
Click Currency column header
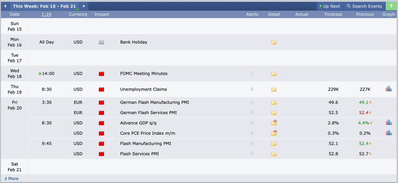[78, 14]
